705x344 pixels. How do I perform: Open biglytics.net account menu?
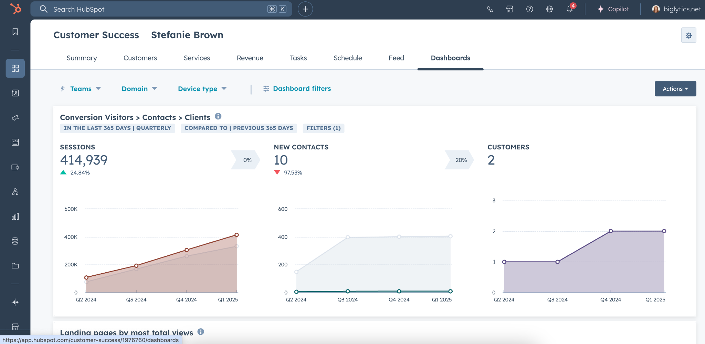pyautogui.click(x=676, y=9)
